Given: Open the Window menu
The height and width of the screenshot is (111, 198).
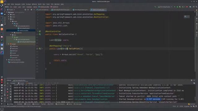Looking at the screenshot, I should (57, 4).
